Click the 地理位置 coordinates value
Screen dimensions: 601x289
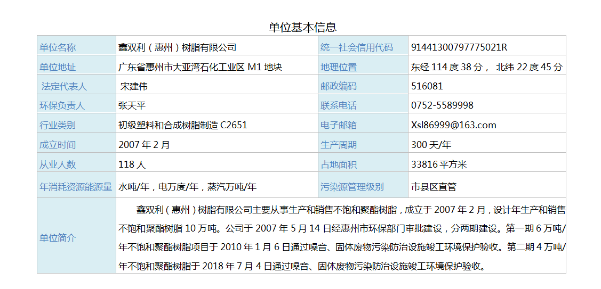tap(486, 67)
